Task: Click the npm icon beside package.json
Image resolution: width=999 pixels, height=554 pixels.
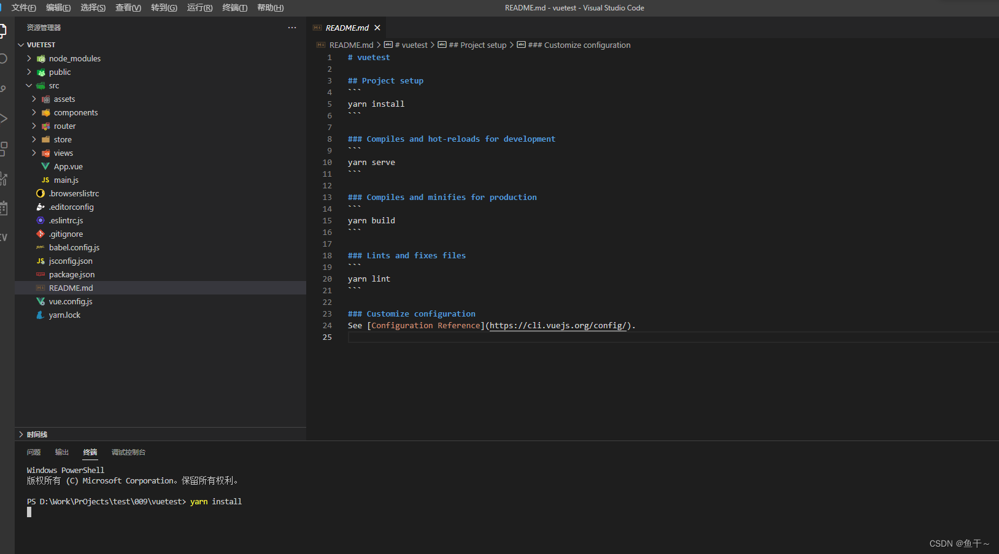Action: click(40, 274)
